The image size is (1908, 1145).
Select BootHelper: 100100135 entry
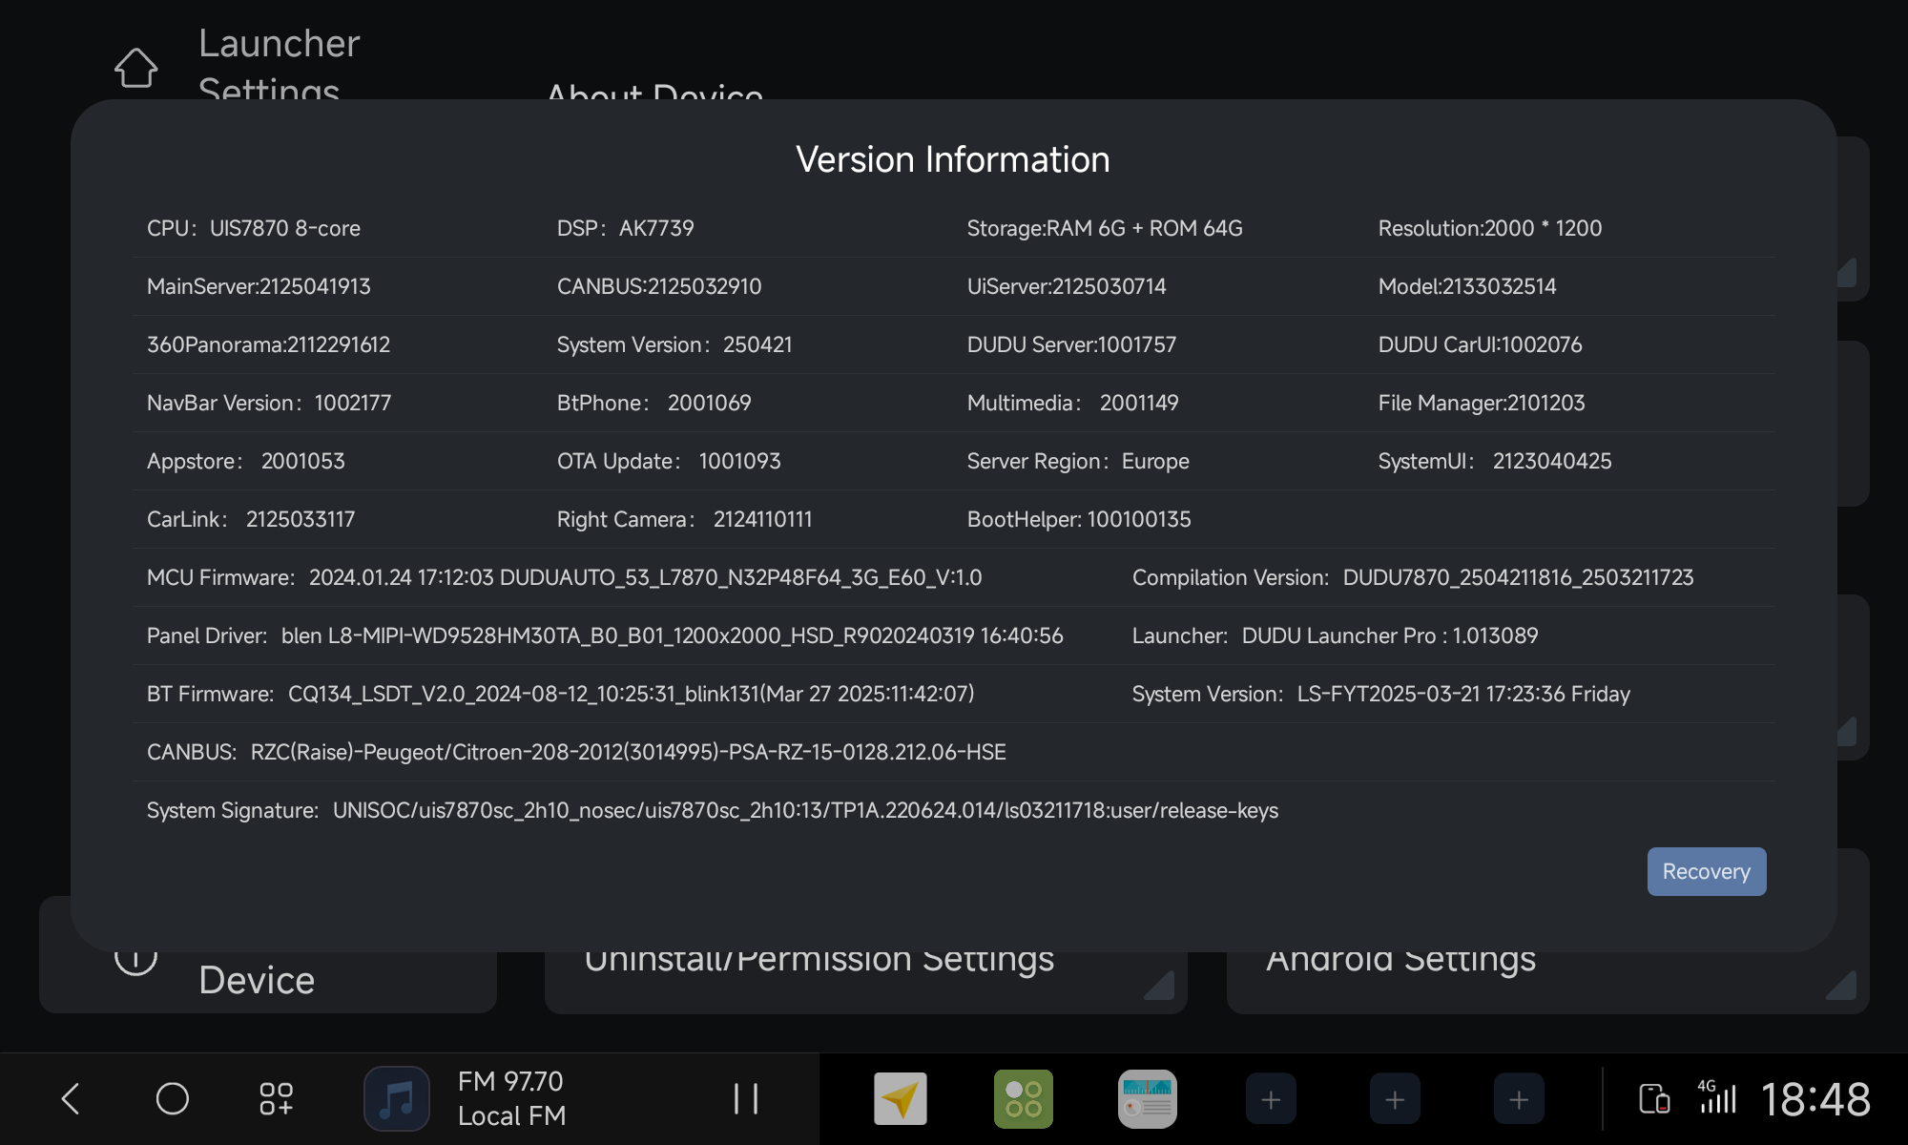tap(1079, 519)
